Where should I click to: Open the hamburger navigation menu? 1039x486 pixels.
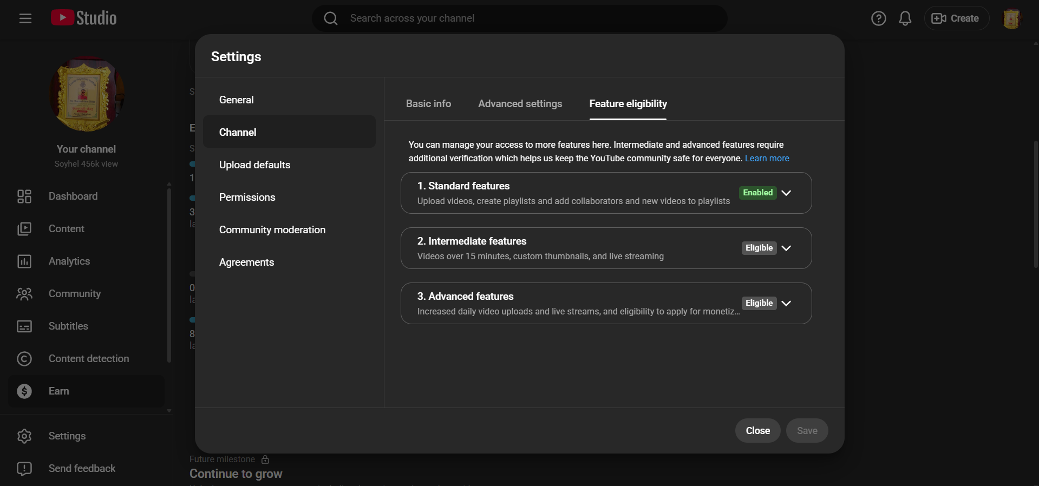point(25,18)
